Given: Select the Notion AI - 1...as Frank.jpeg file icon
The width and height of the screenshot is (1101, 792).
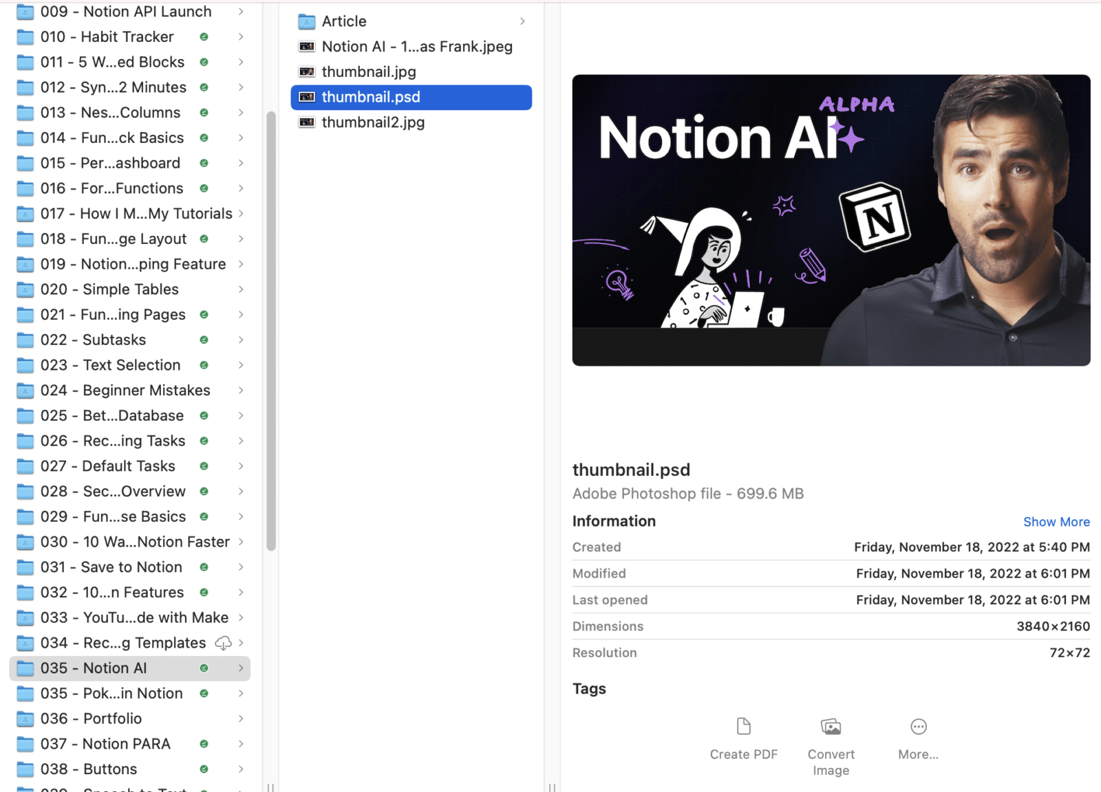Looking at the screenshot, I should click(x=307, y=46).
